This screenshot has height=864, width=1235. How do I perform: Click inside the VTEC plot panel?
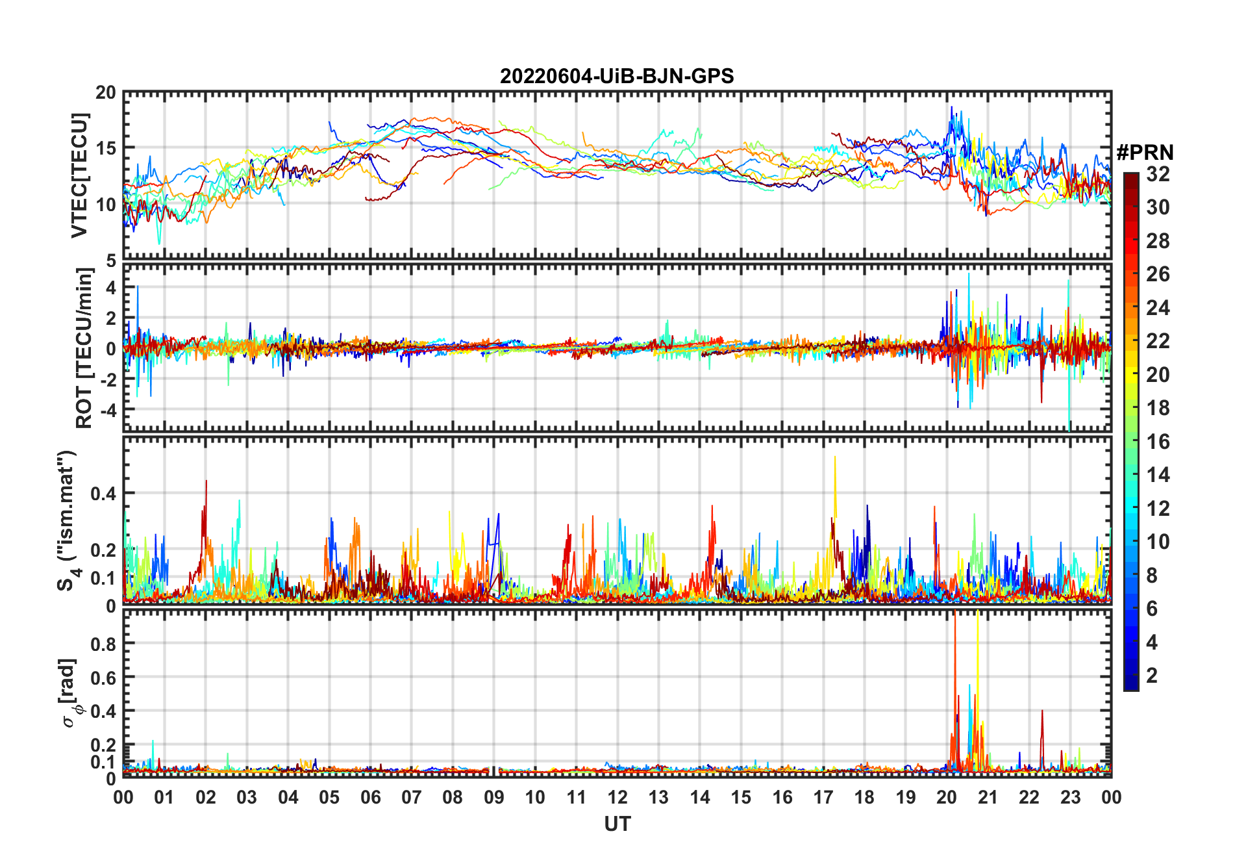click(x=617, y=175)
